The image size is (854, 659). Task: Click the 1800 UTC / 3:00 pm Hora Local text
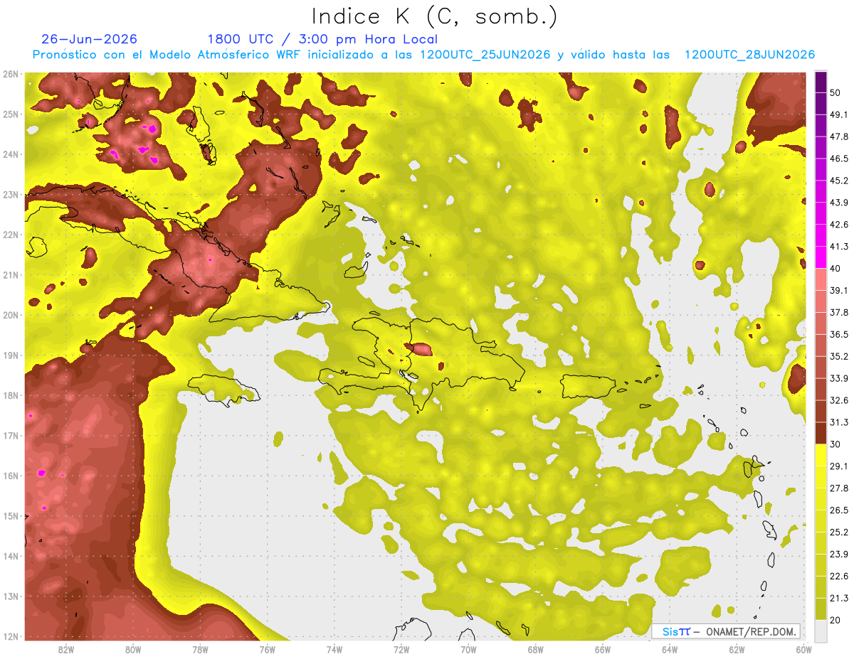[x=322, y=39]
